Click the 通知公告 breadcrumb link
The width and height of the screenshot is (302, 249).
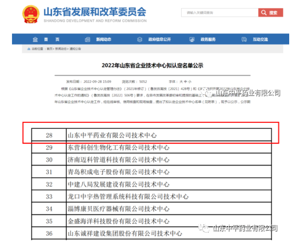pyautogui.click(x=75, y=49)
